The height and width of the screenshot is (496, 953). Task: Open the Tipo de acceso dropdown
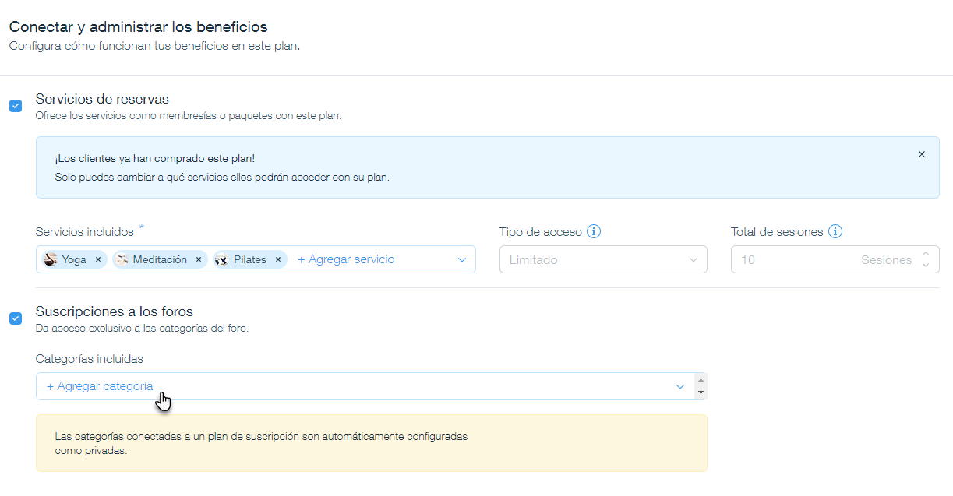[x=603, y=260]
